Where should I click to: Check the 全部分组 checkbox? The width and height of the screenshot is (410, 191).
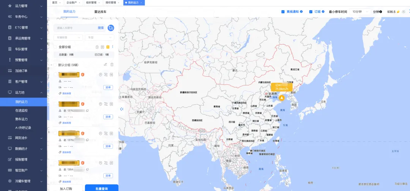pyautogui.click(x=55, y=47)
